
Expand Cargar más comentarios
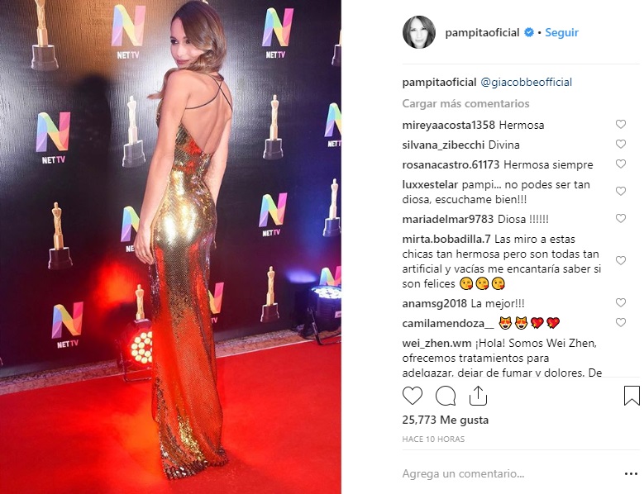pos(465,103)
